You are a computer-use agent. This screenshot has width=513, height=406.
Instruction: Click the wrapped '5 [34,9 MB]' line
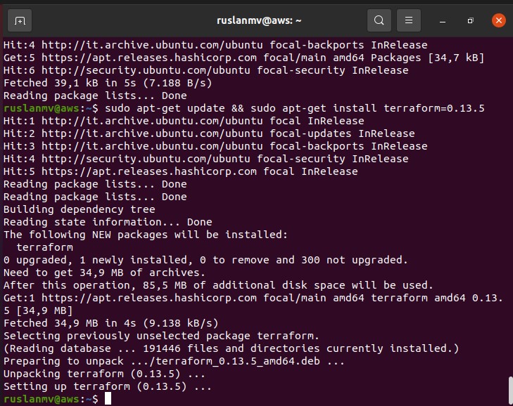click(38, 310)
